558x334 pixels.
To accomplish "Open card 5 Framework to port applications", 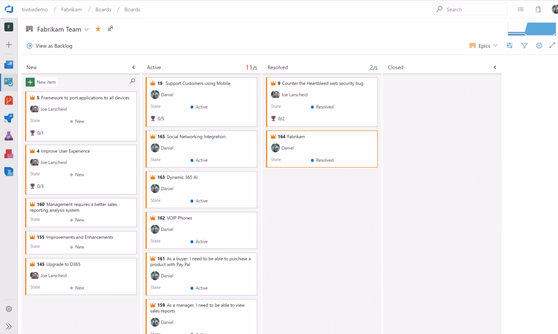I will pos(85,98).
